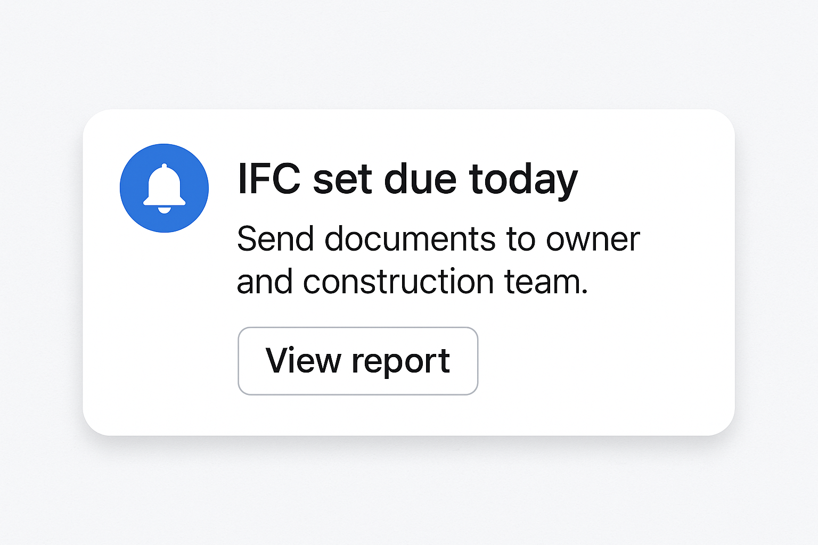Click the blue bell notification icon

coord(164,188)
